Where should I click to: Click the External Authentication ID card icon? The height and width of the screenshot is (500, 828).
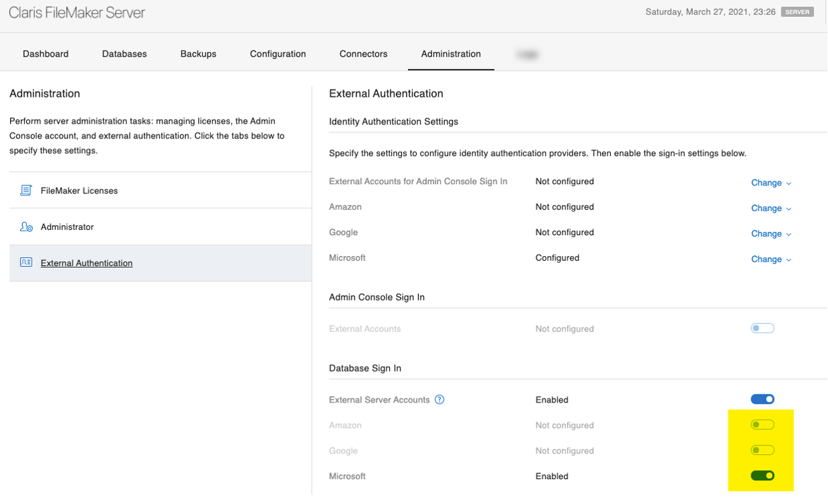pyautogui.click(x=26, y=263)
